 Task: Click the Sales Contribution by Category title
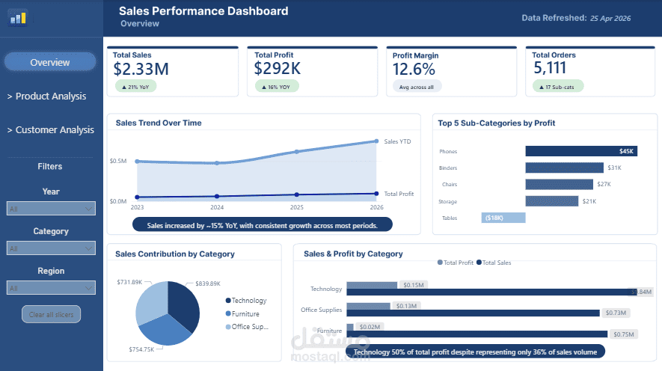(x=175, y=254)
